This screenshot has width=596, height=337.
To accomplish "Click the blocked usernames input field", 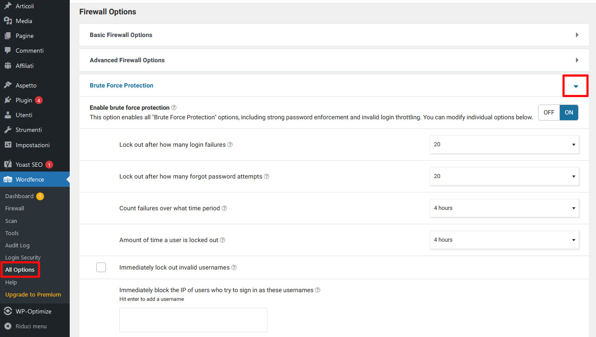I will pos(193,320).
